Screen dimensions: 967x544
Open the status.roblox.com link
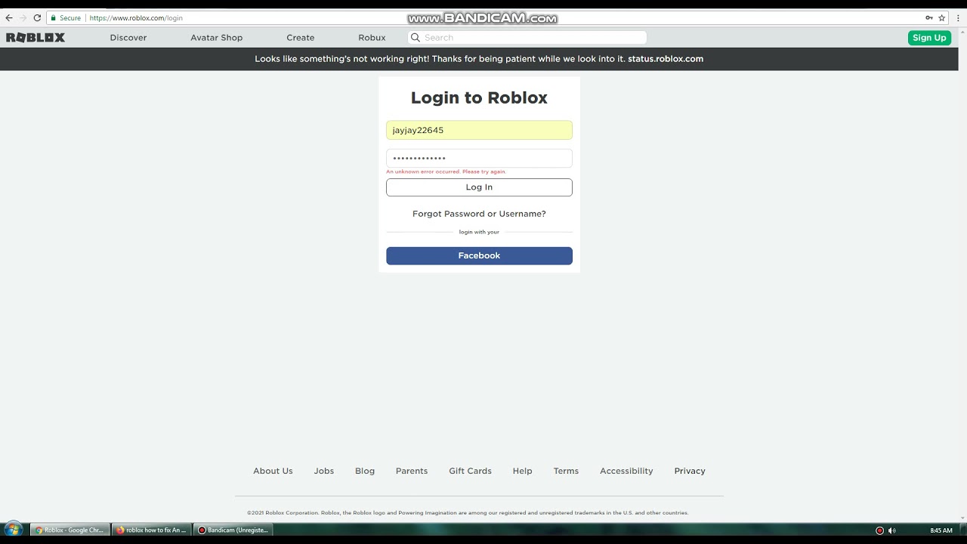pos(666,59)
